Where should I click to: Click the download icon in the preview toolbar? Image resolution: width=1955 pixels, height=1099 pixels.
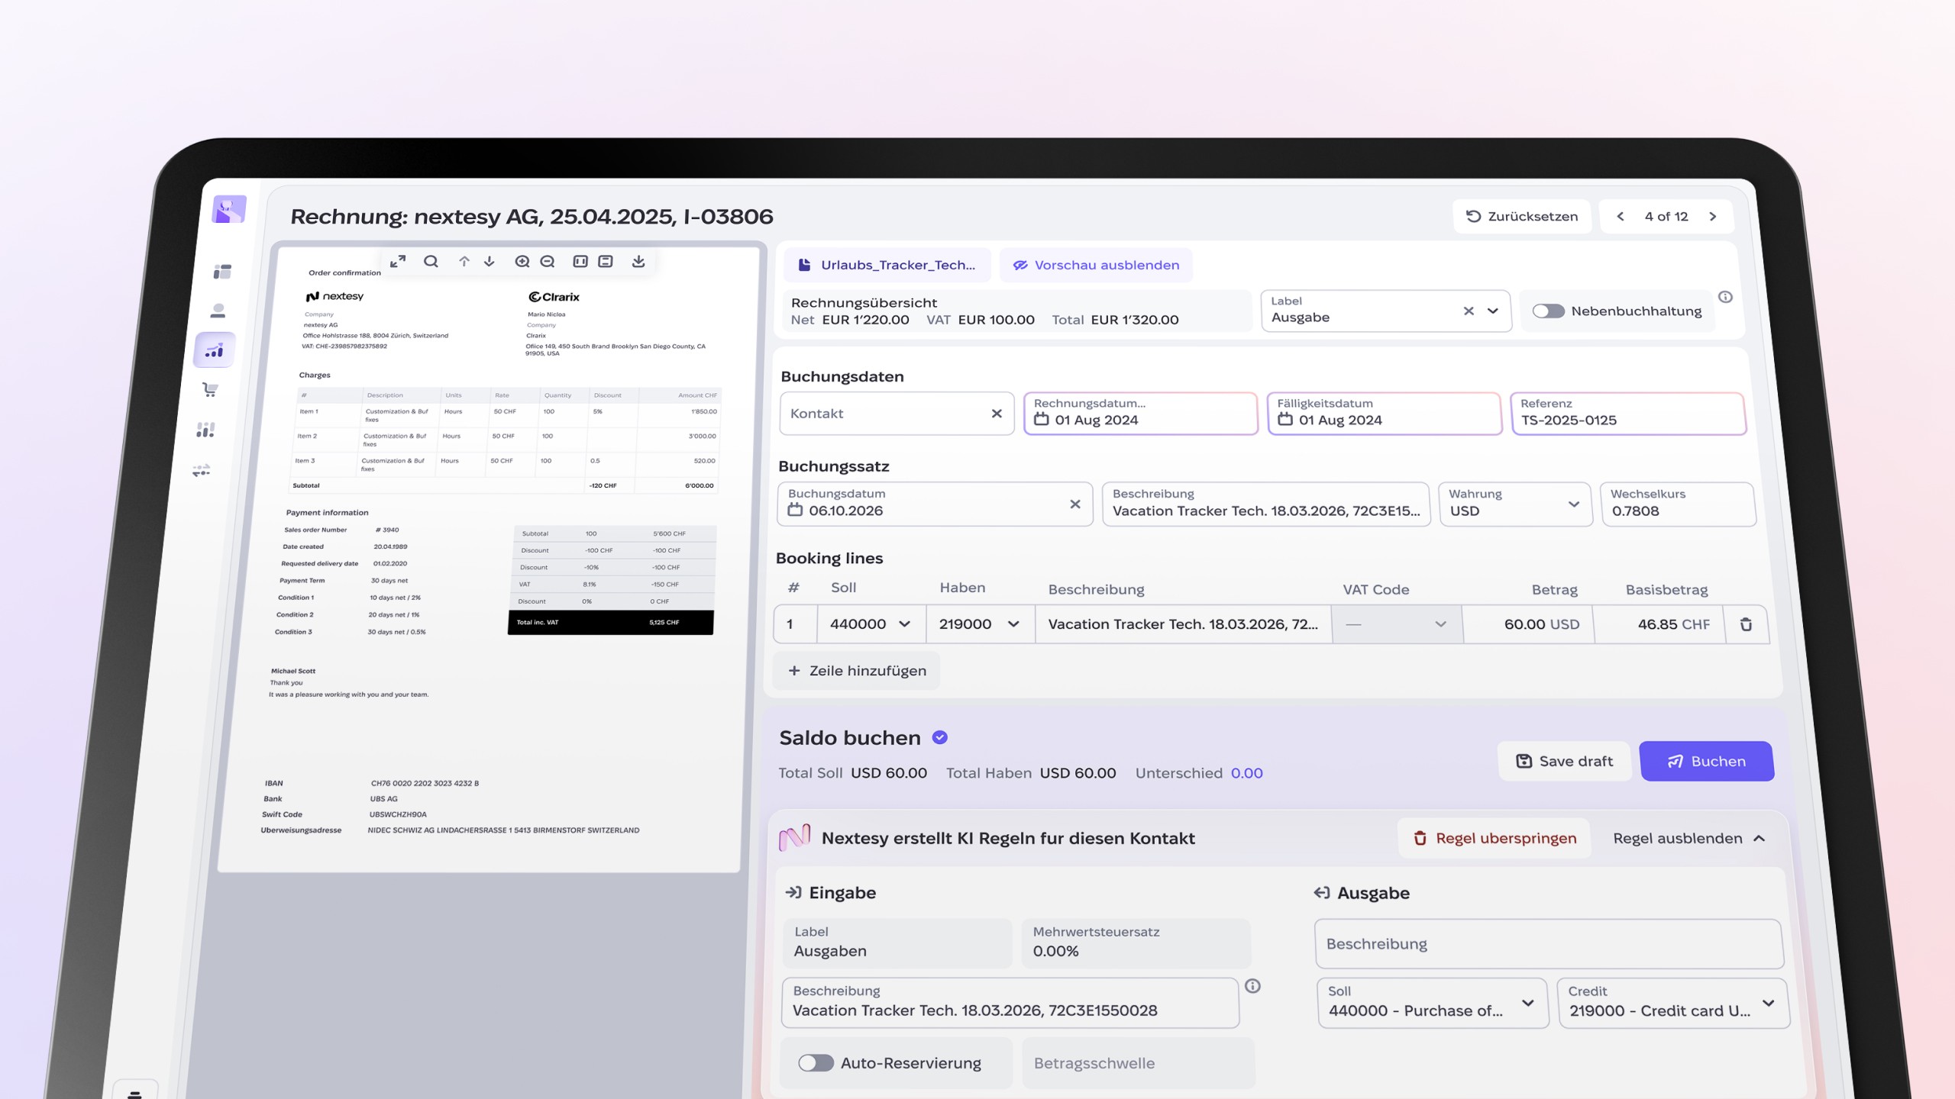tap(638, 262)
